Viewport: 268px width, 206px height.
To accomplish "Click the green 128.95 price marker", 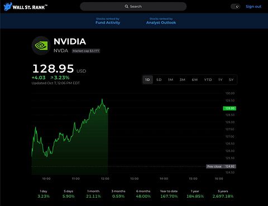I will pyautogui.click(x=229, y=108).
